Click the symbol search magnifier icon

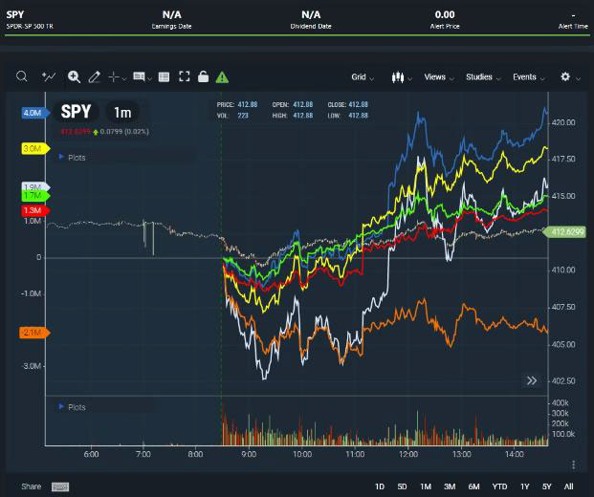(x=22, y=76)
